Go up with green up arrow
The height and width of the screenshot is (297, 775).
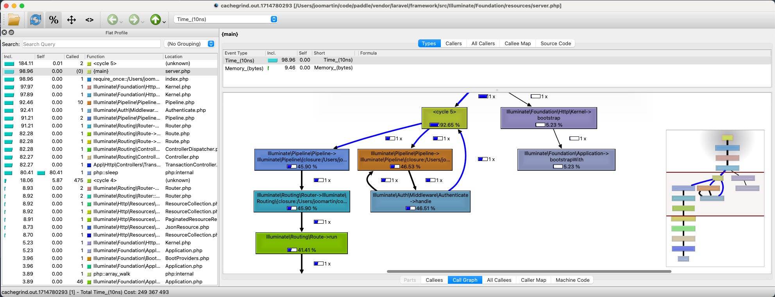[x=156, y=19]
